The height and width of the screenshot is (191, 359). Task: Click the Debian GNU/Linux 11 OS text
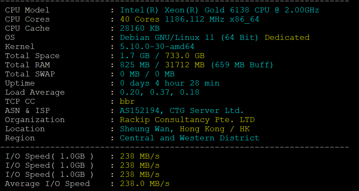tap(189, 37)
